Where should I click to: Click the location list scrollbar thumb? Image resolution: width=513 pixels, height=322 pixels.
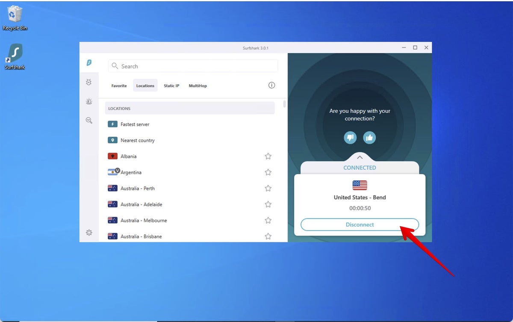[x=285, y=104]
